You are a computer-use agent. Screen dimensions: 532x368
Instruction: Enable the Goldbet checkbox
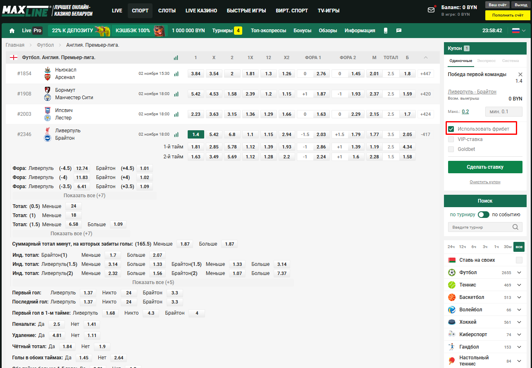tap(451, 149)
